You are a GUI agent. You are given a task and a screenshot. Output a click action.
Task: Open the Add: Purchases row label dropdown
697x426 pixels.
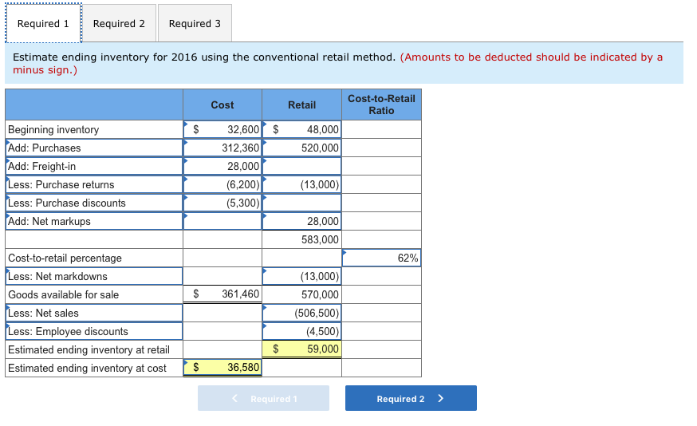tap(94, 148)
